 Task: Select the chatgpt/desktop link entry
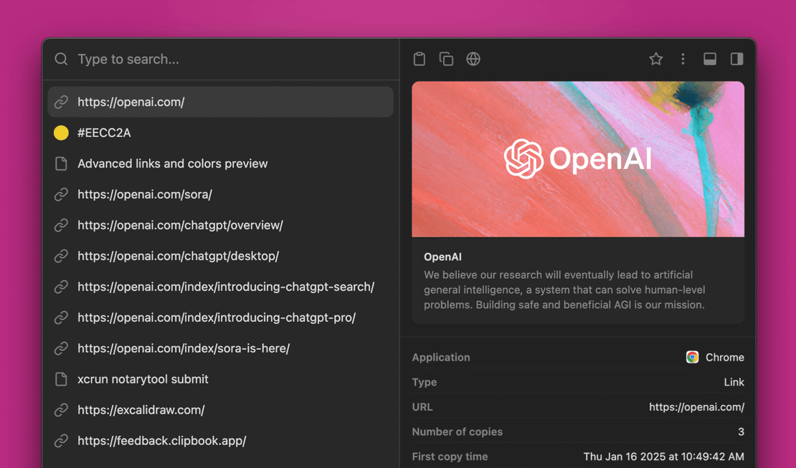pyautogui.click(x=220, y=256)
